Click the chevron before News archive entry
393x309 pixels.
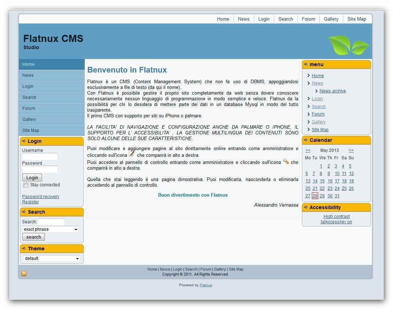pos(316,91)
